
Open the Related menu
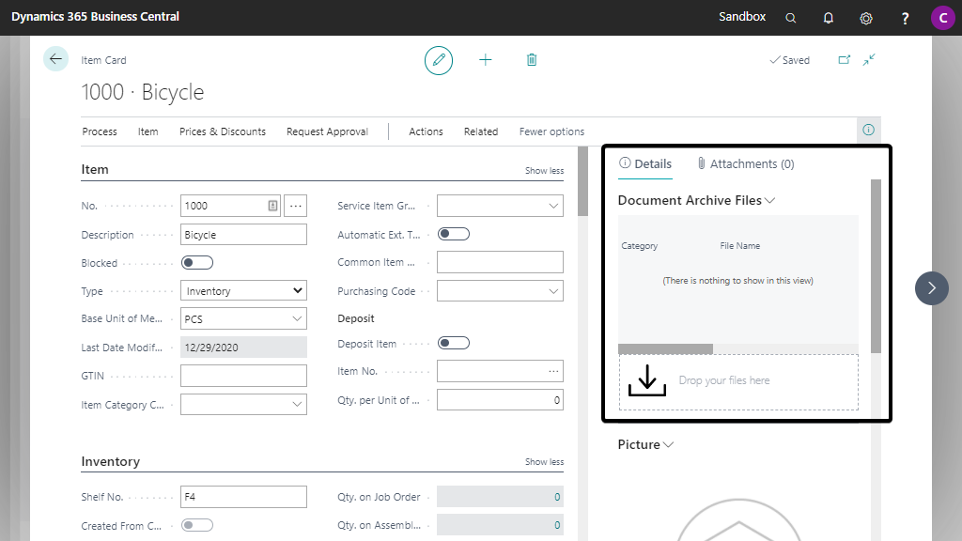[481, 131]
